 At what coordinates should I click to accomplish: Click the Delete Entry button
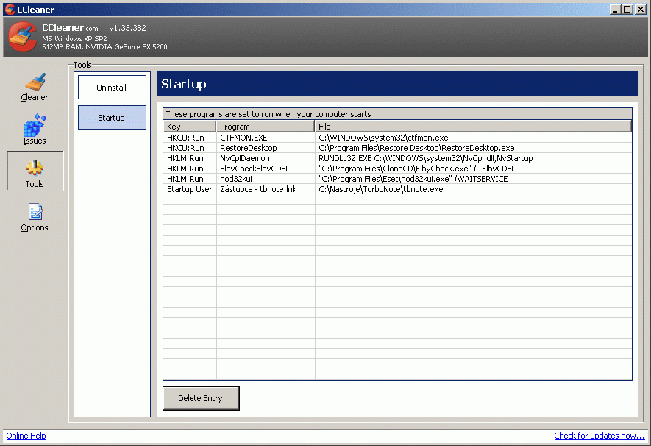coord(201,398)
